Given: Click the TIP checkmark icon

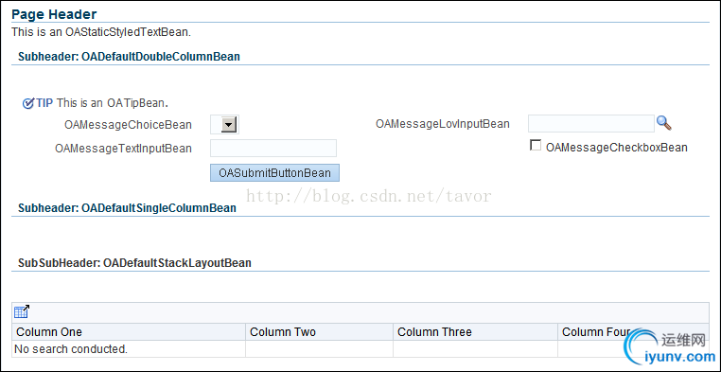Looking at the screenshot, I should 28,103.
